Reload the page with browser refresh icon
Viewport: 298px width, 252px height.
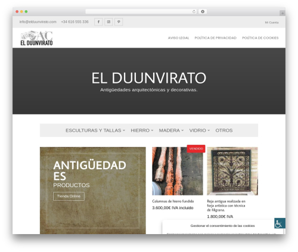[x=194, y=12]
